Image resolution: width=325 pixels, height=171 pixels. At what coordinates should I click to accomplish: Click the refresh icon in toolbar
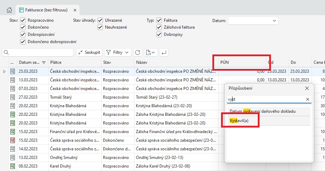tap(138, 52)
